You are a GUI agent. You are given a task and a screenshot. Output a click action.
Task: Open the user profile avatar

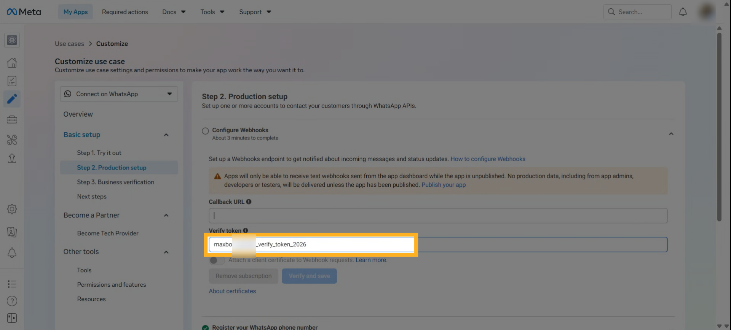pos(706,12)
